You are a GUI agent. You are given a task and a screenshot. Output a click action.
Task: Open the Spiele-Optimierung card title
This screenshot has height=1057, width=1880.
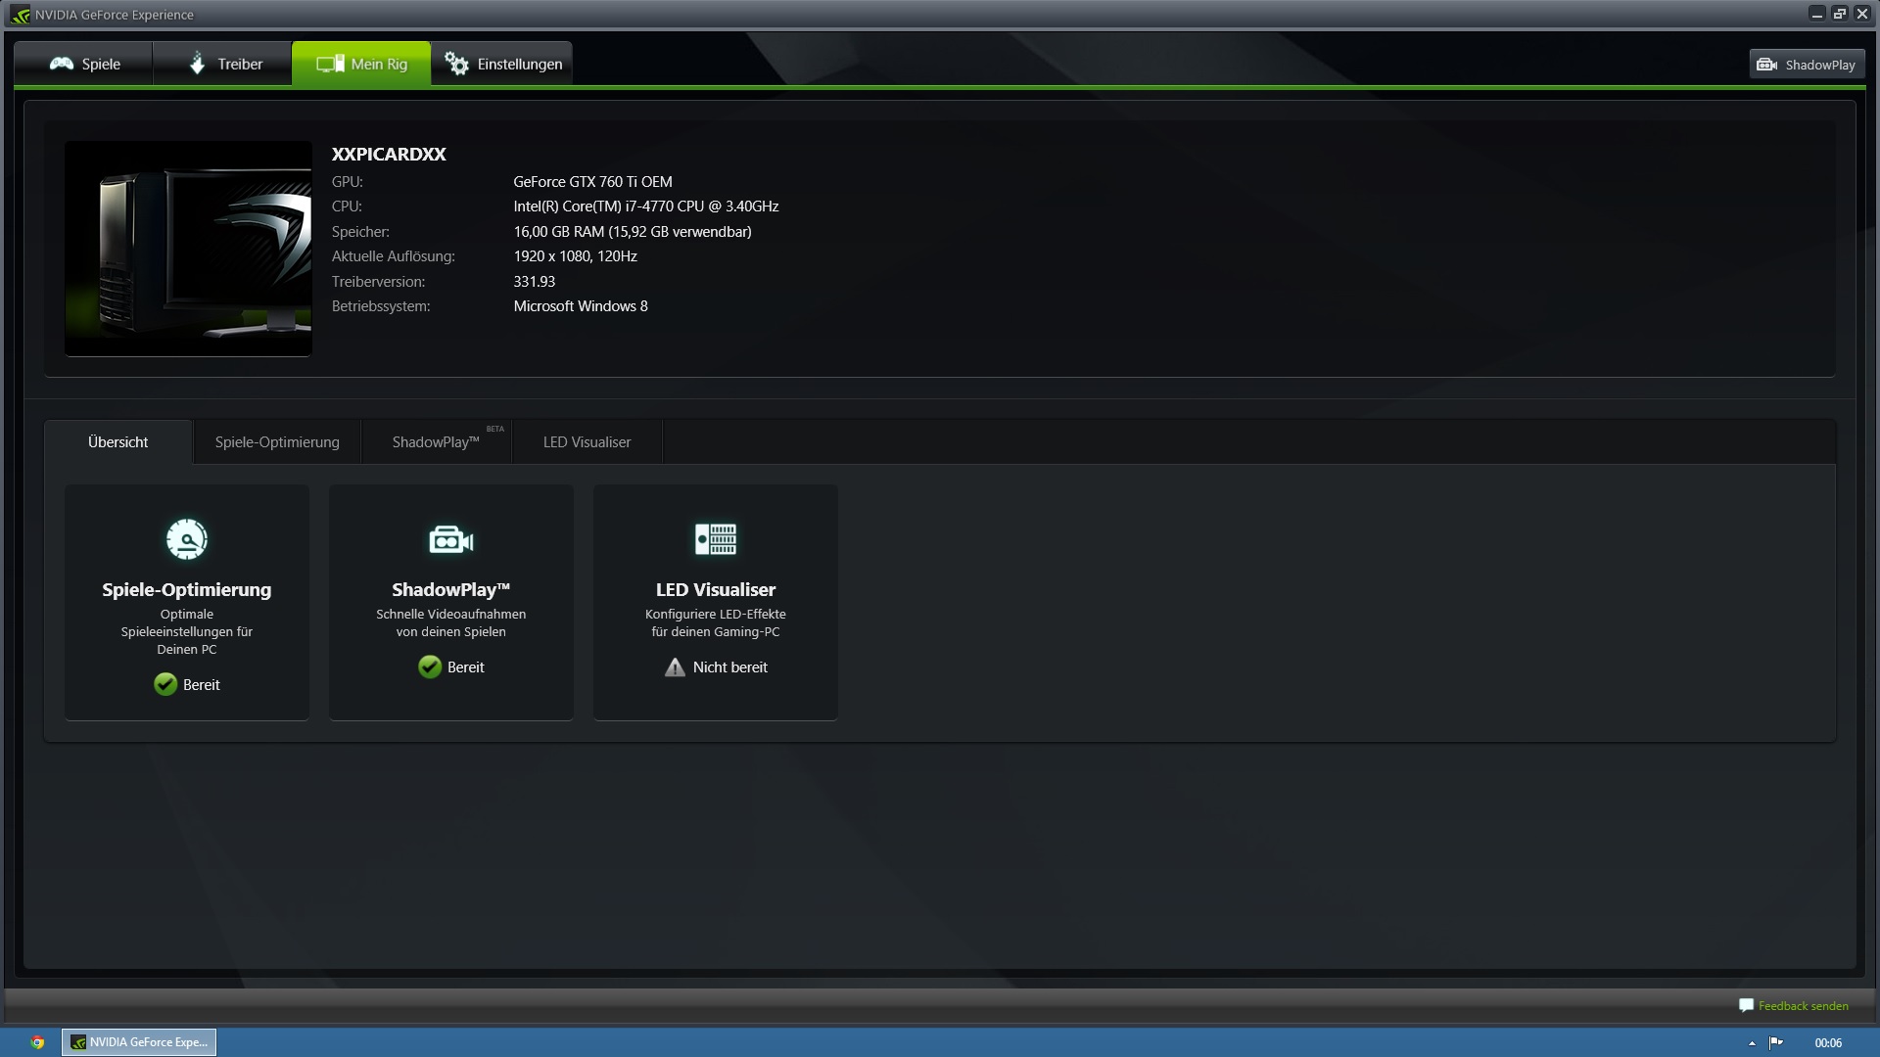click(187, 589)
